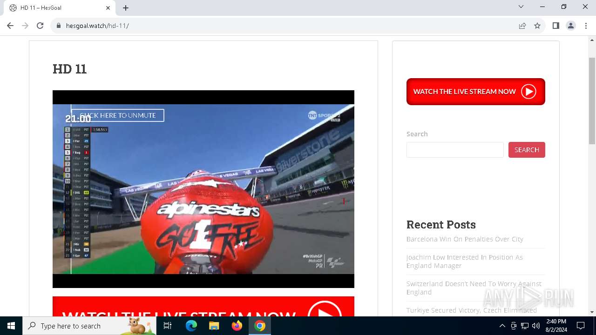Open the Chrome three-dot menu
596x335 pixels.
point(586,26)
